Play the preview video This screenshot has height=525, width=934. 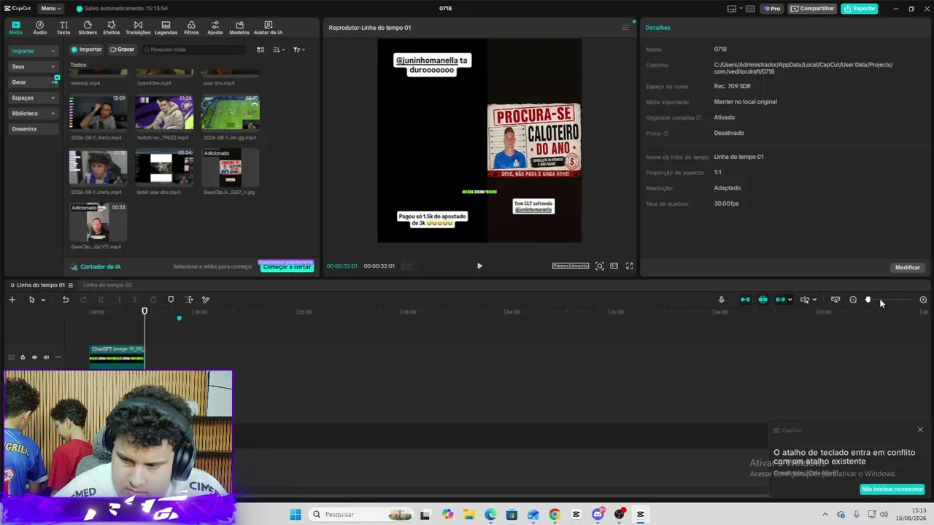(x=479, y=266)
